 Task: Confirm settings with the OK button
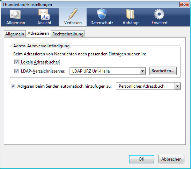(141, 159)
